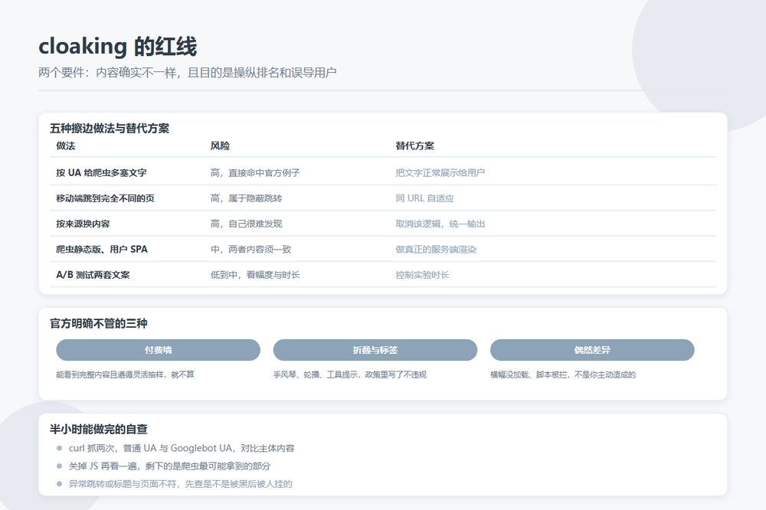Click the '付费墙' pill button

tap(159, 350)
